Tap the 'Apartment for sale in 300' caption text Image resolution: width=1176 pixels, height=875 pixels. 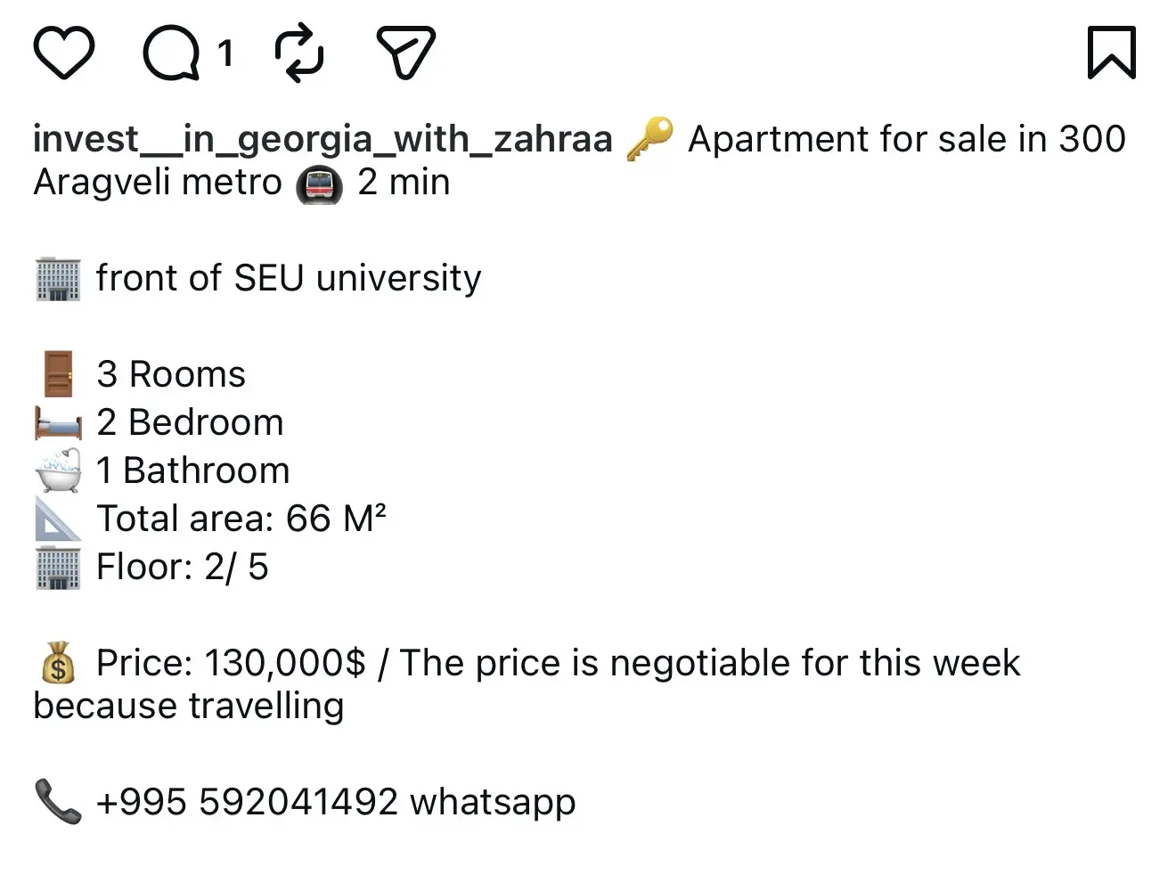tap(907, 139)
